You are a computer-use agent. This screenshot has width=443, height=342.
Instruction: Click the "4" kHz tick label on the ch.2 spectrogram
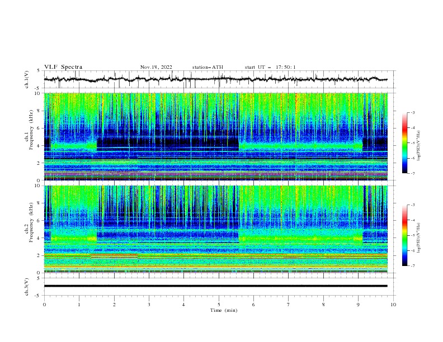pos(40,238)
